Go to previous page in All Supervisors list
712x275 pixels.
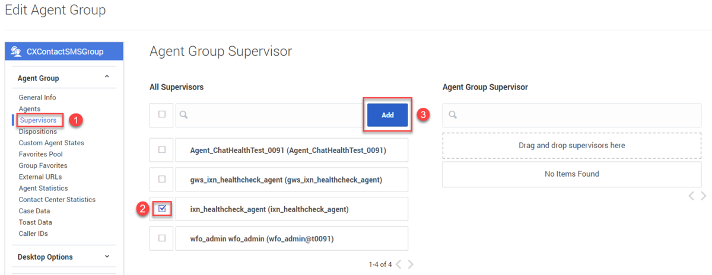399,264
